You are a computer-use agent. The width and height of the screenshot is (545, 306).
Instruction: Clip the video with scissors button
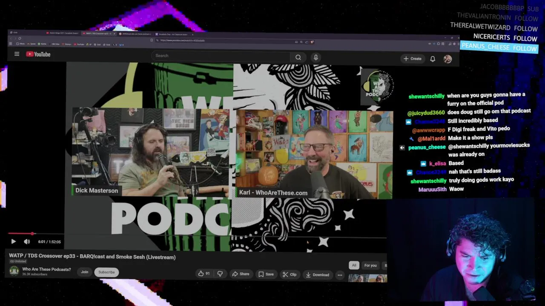pos(290,275)
